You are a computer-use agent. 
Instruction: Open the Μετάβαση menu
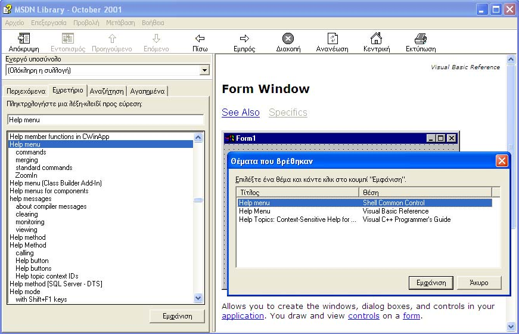(x=120, y=23)
